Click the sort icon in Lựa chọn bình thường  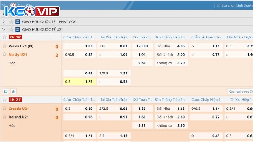218,5
